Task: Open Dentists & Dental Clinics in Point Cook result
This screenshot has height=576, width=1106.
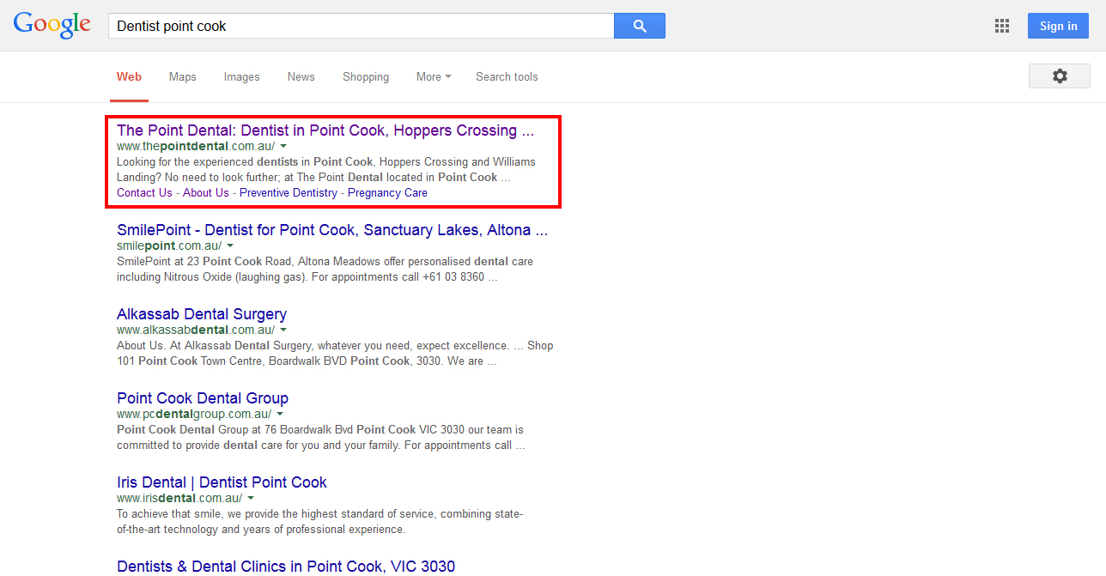Action: point(286,567)
